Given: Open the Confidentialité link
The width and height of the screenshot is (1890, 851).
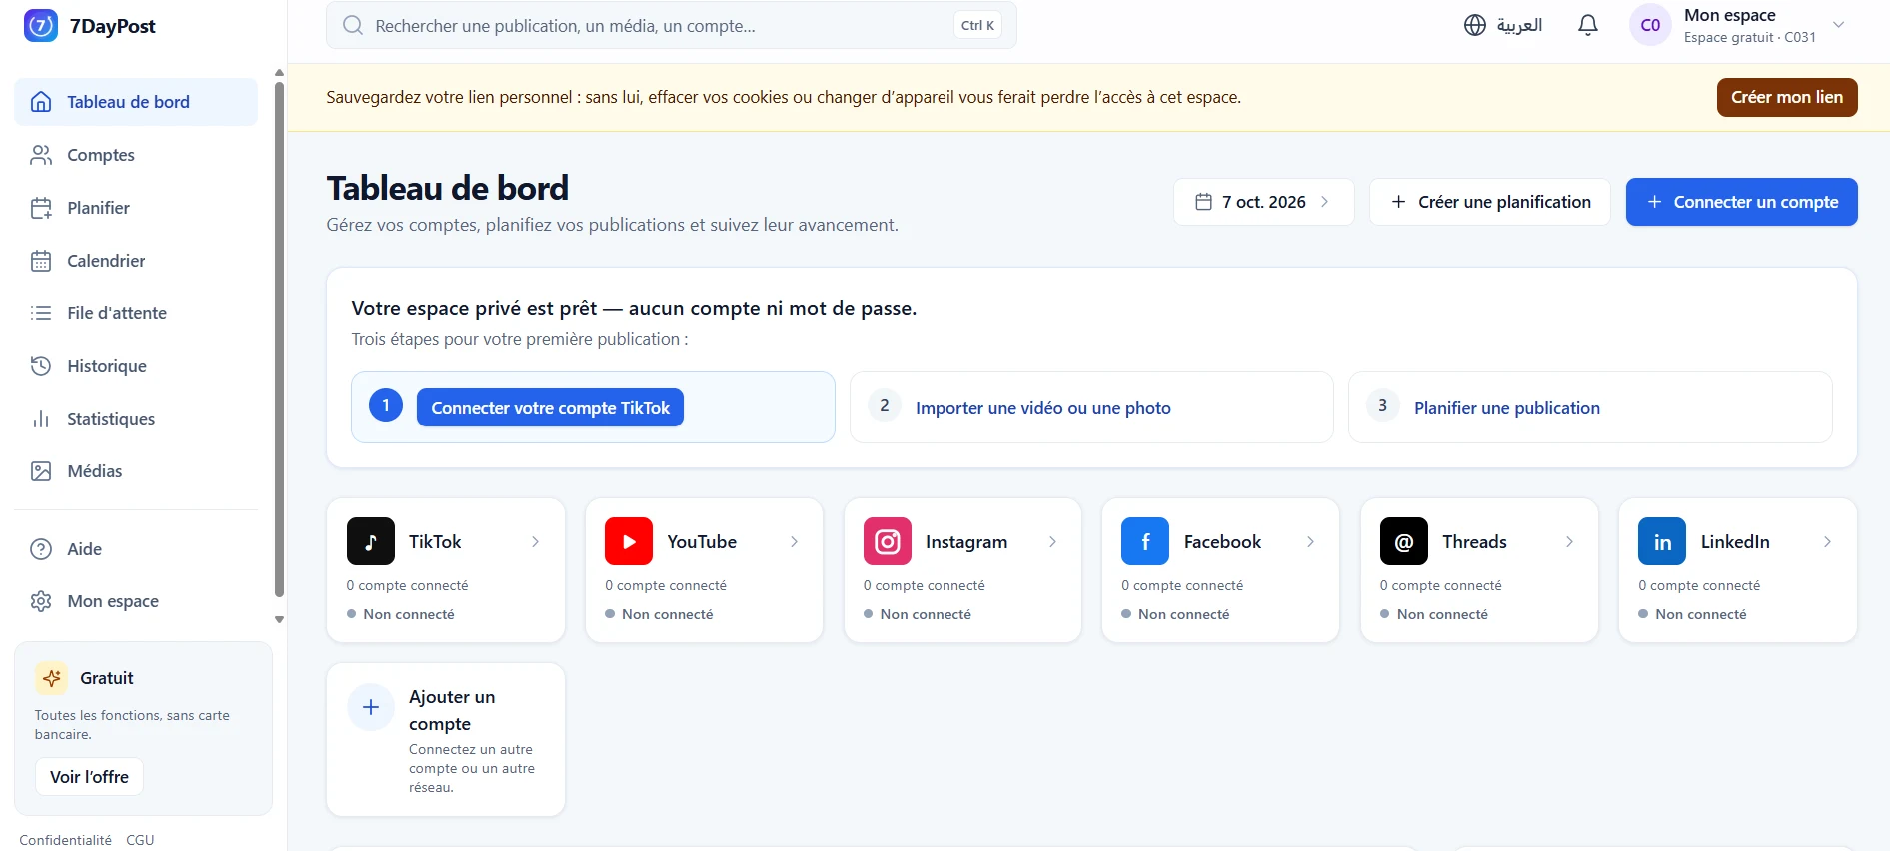Looking at the screenshot, I should 66,840.
